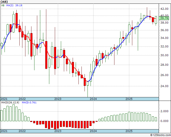This screenshot has height=137, width=171.
Task: Click the 30.00 price axis label
Action: click(164, 55)
